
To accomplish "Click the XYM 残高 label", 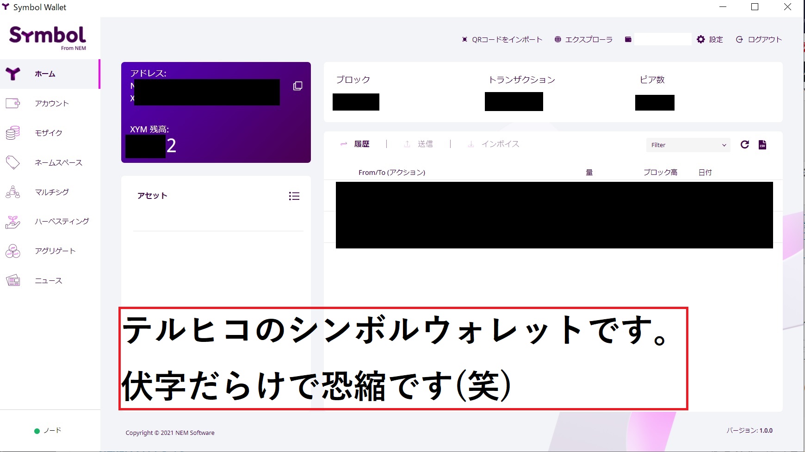I will tap(149, 130).
